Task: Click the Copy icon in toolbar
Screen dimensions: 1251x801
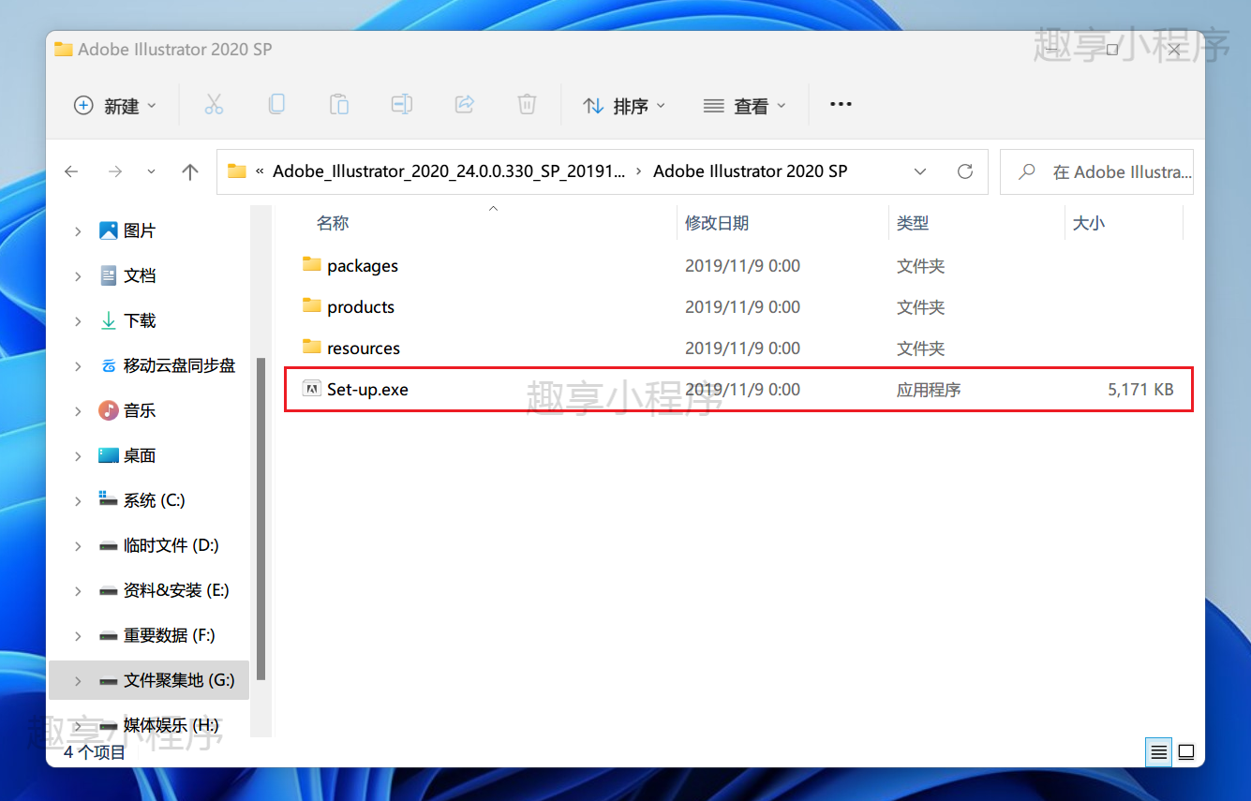Action: click(x=276, y=105)
